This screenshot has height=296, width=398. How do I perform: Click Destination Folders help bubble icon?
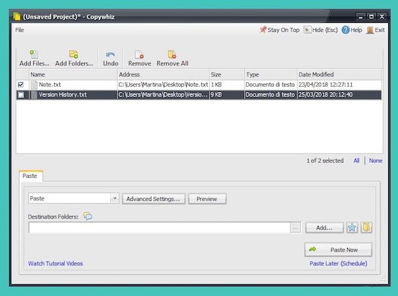click(x=88, y=216)
